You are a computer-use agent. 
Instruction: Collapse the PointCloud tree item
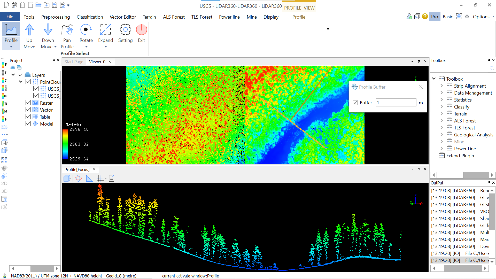pos(21,81)
